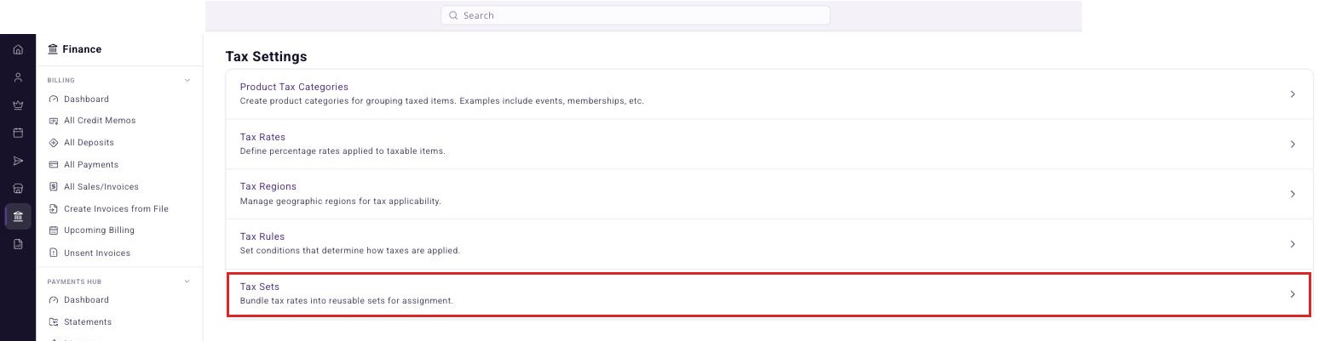The width and height of the screenshot is (1336, 341).
Task: Click the diamond icon beside All Deposits
Action: pos(54,143)
